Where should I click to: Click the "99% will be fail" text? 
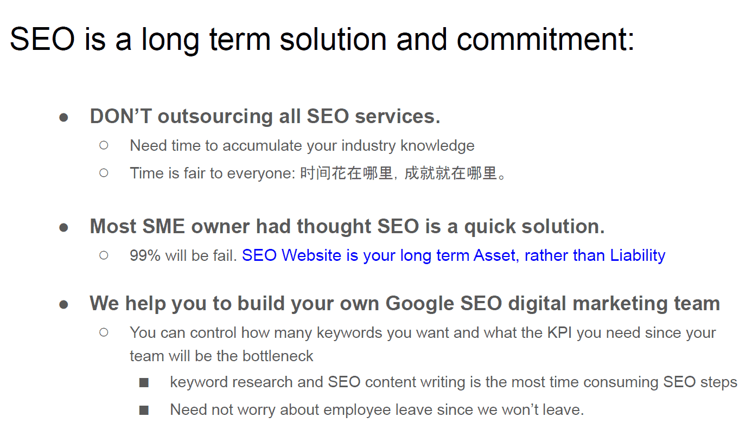coord(183,255)
